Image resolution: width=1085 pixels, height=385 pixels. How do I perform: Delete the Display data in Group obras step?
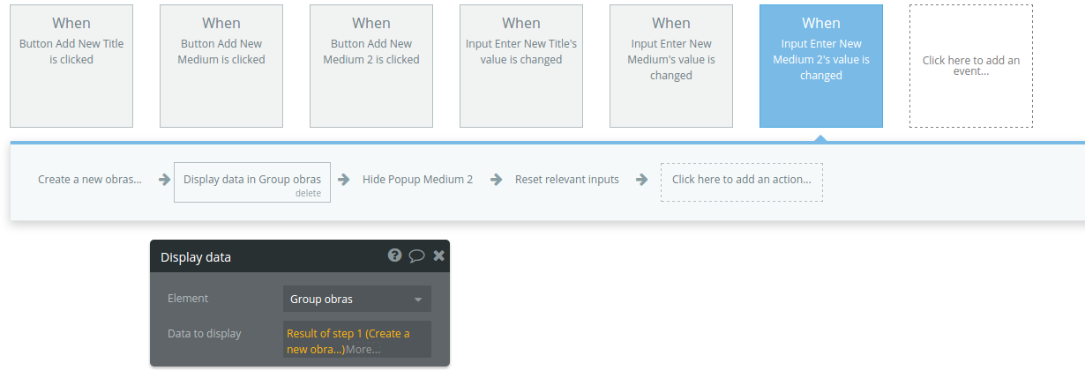(308, 194)
